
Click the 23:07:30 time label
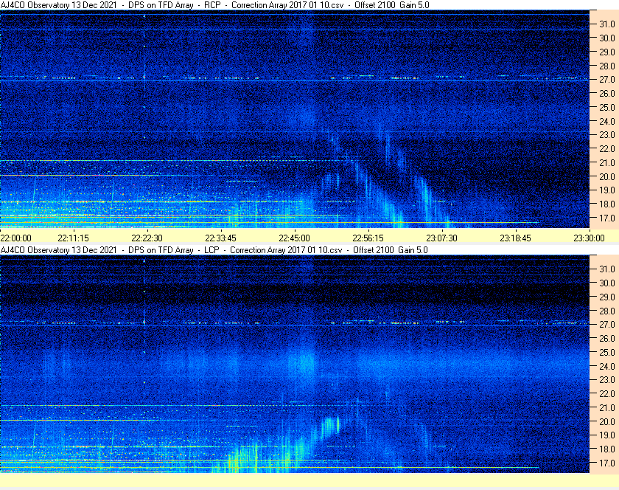click(x=441, y=238)
